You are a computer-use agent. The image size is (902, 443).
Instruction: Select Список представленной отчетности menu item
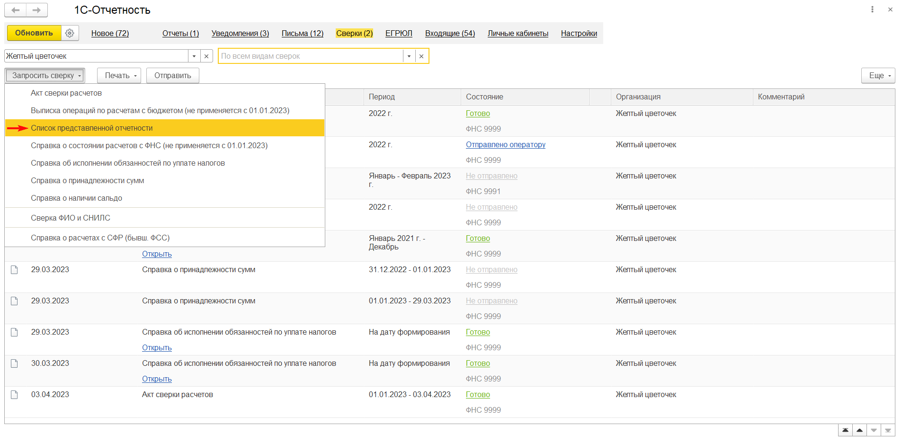(x=92, y=128)
